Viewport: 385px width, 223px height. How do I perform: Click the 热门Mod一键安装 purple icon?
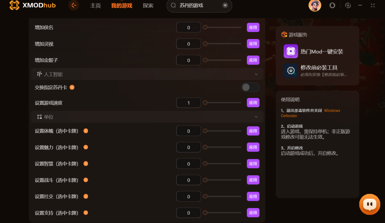(x=291, y=51)
